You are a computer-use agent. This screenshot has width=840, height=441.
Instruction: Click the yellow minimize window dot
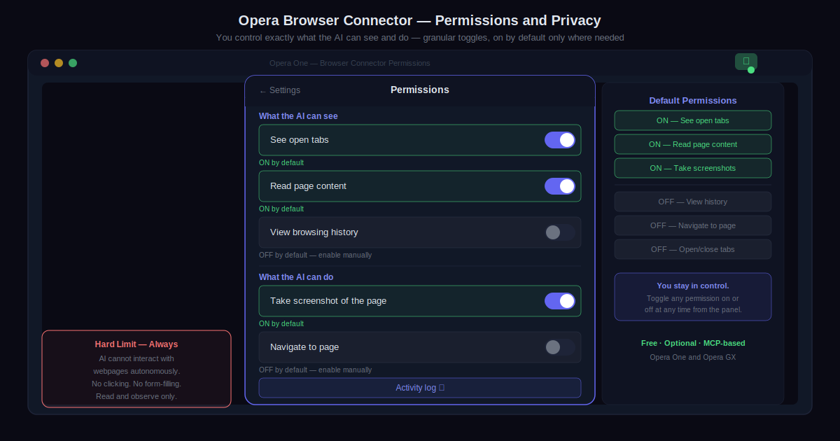point(59,63)
